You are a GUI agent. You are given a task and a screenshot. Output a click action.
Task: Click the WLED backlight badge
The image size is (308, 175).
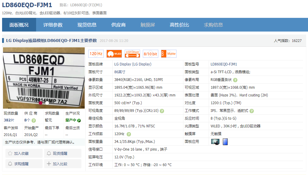114,54
